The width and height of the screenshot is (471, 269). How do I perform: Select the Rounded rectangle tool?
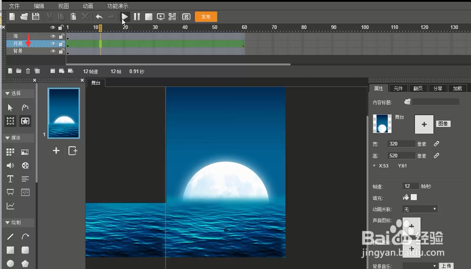pos(25,250)
